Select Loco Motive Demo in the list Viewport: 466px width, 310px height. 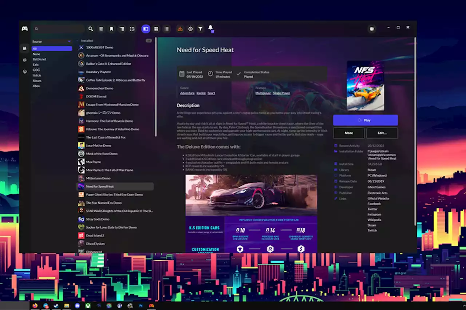point(115,145)
